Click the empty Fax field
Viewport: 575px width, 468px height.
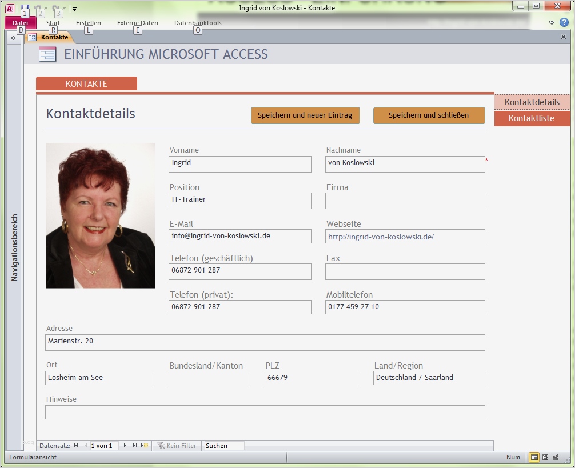(x=405, y=271)
